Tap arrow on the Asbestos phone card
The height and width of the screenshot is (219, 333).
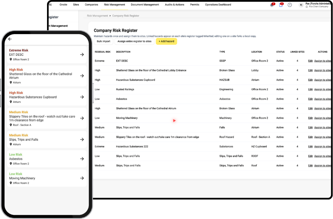tap(82, 159)
